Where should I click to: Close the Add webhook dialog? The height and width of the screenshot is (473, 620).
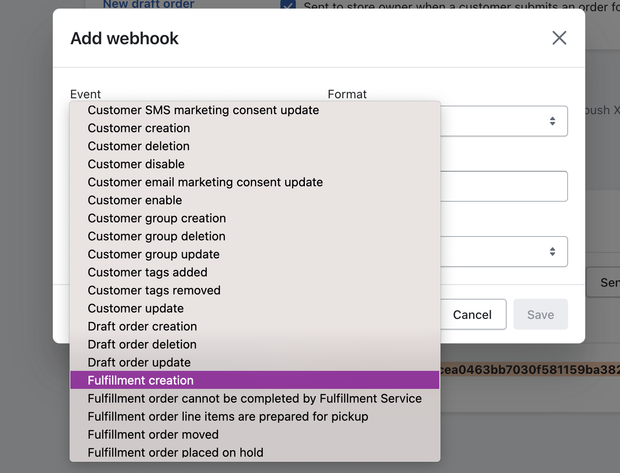[559, 38]
